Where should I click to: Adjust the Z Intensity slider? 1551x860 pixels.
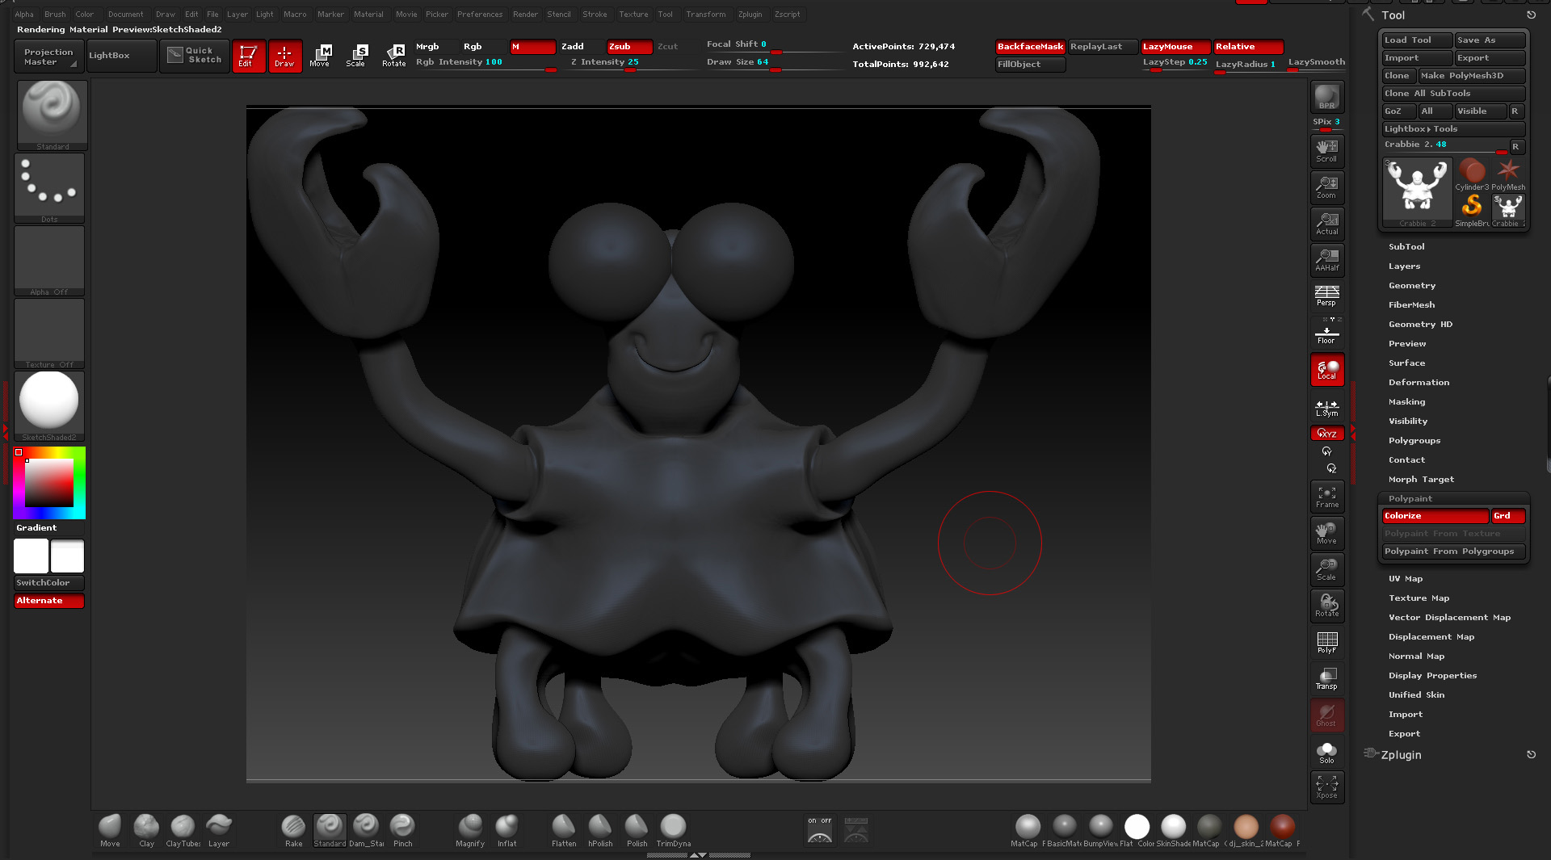pos(630,63)
